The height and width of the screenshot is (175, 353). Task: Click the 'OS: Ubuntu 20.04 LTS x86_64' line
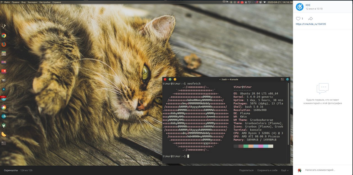click(x=256, y=94)
